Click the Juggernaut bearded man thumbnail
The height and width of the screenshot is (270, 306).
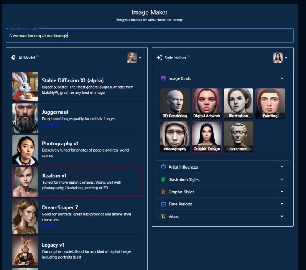[x=25, y=118]
